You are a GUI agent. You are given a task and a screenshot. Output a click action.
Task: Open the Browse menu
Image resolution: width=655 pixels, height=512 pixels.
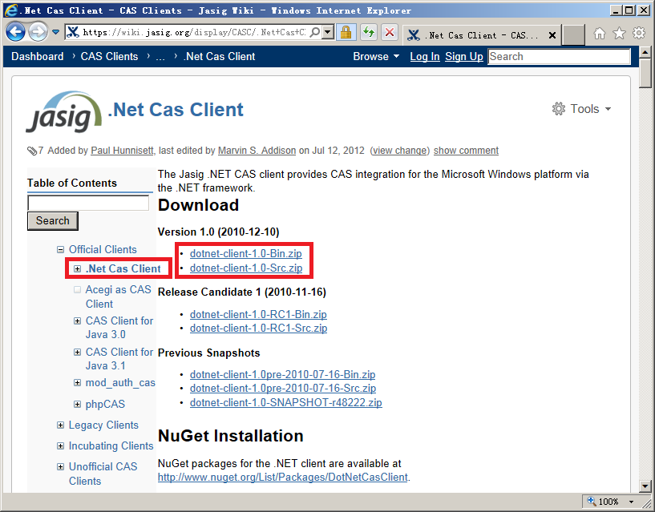(x=376, y=56)
